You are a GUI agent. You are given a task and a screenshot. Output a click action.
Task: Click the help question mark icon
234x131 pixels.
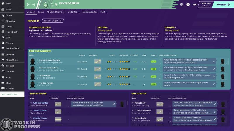click(188, 5)
